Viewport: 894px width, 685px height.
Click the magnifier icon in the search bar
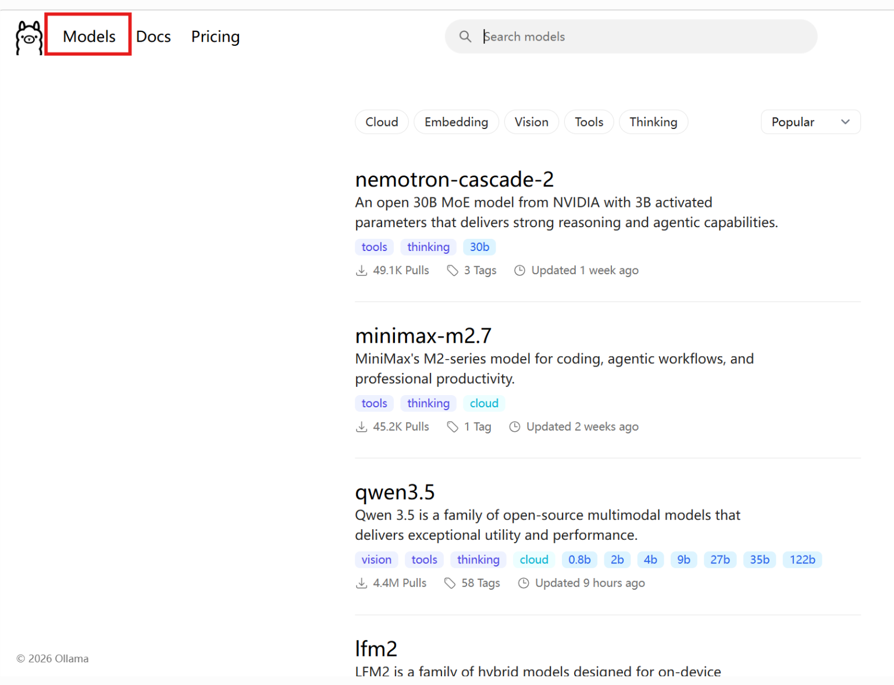point(465,37)
